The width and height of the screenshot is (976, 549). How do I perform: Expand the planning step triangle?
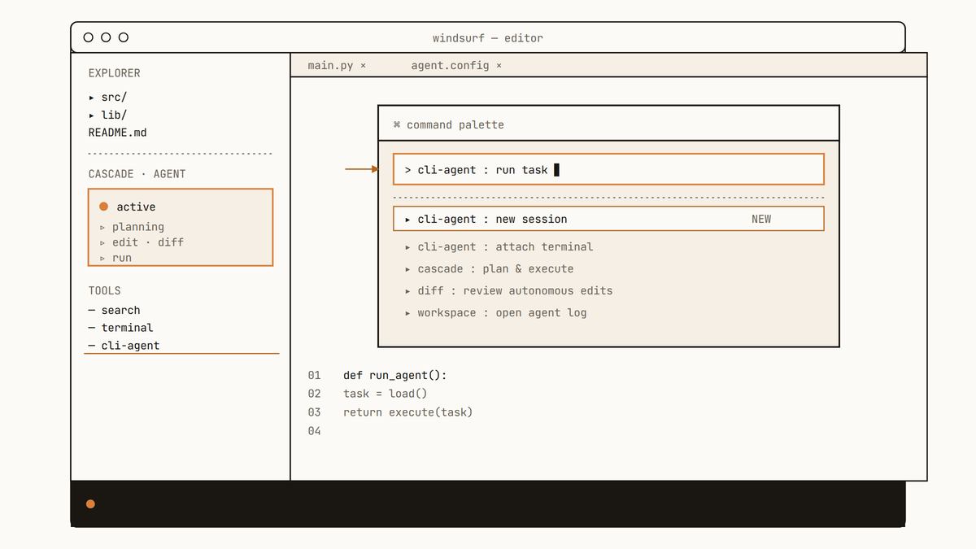[103, 227]
